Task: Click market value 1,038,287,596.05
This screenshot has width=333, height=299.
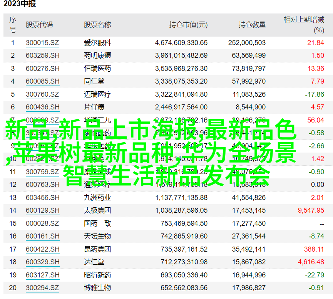Action: pyautogui.click(x=181, y=211)
